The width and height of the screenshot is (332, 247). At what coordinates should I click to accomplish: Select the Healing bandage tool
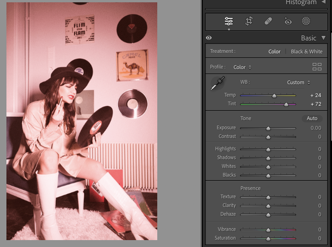pos(268,21)
